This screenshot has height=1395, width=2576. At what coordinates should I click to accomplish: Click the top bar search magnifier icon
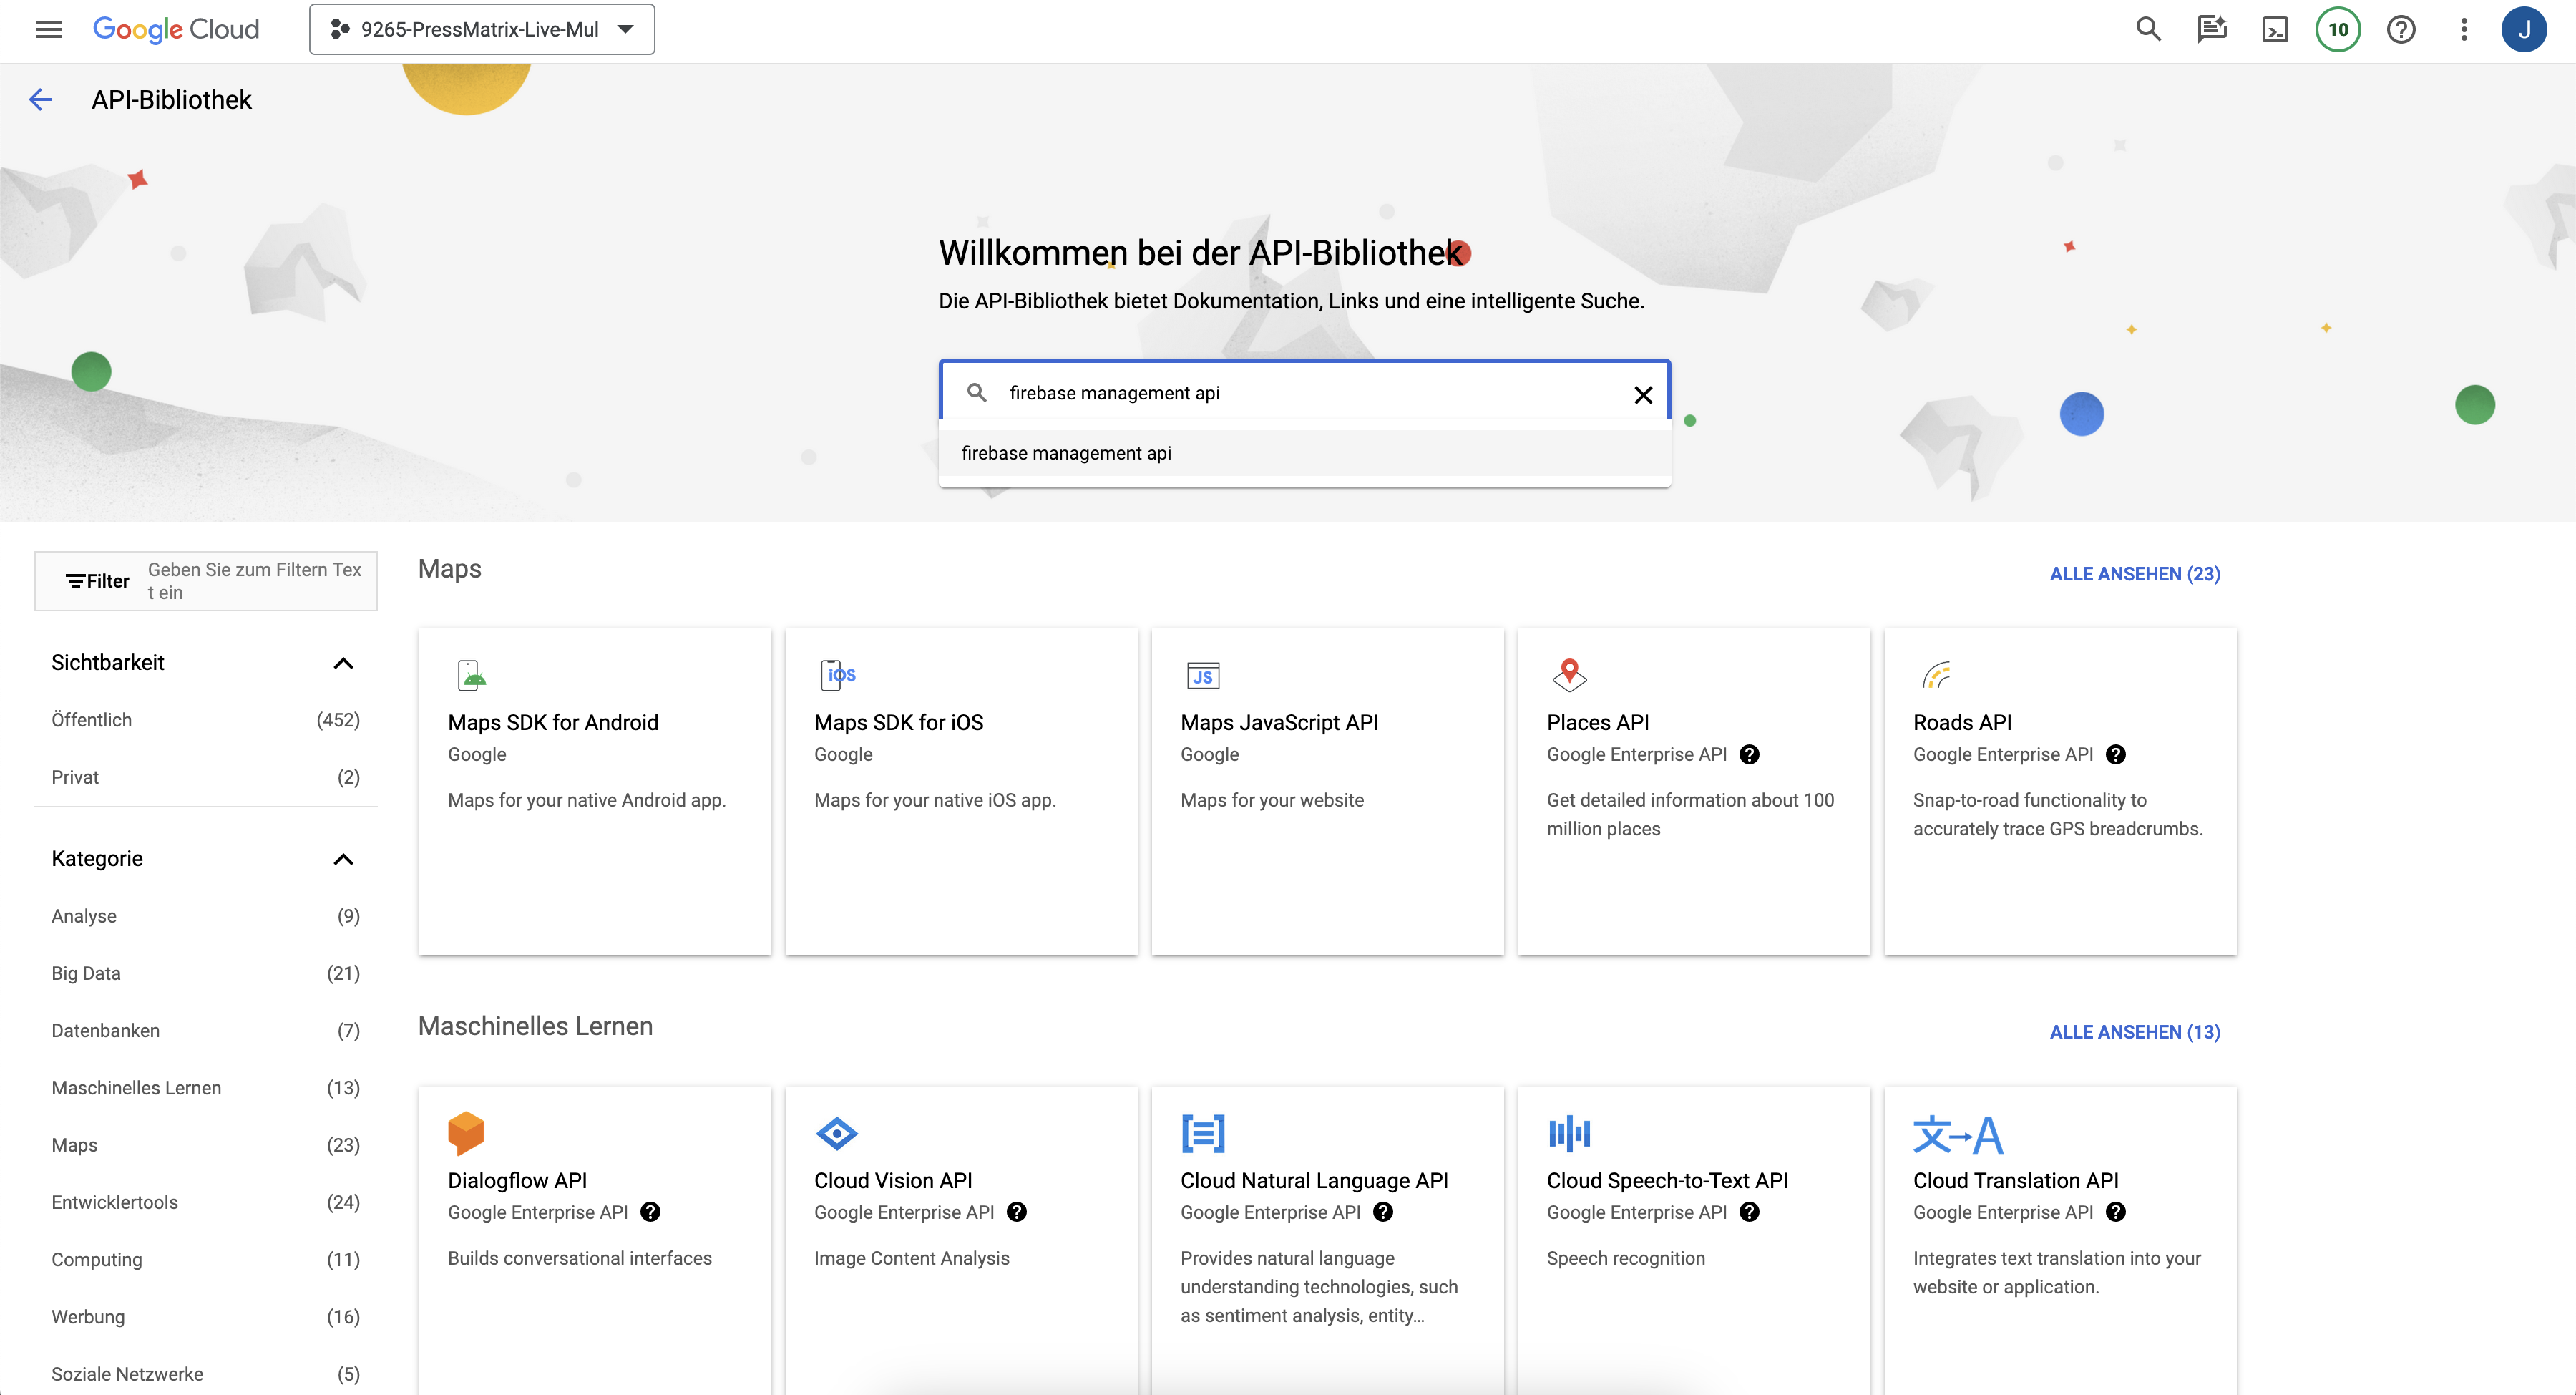2148,29
